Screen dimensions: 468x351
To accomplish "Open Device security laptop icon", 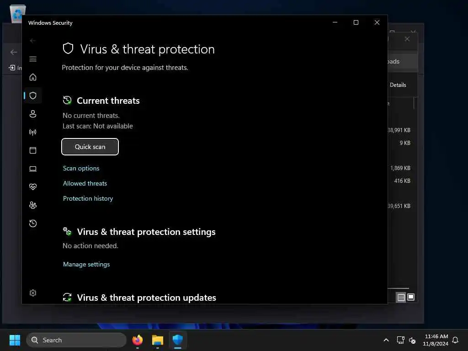I will (33, 169).
